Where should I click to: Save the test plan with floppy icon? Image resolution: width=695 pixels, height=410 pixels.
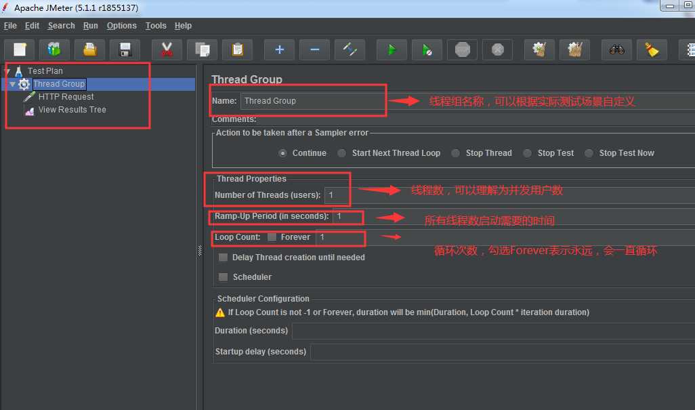(125, 49)
